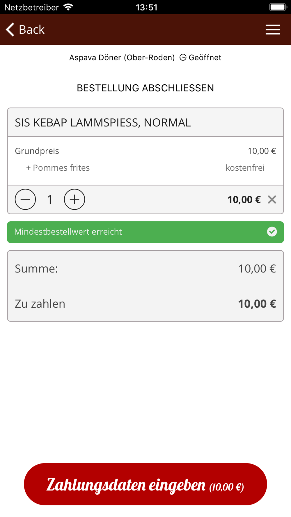Tap the Zu zahlen total row

145,304
